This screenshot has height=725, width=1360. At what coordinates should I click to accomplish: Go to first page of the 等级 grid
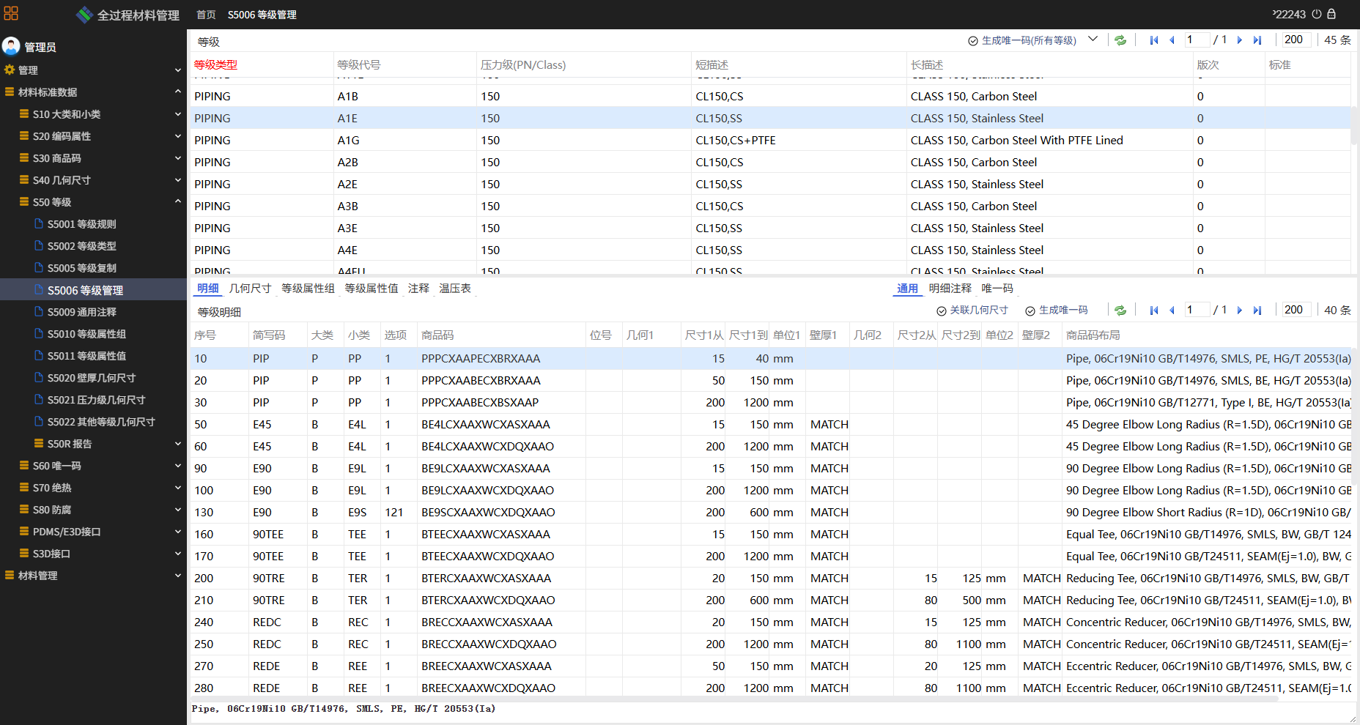pyautogui.click(x=1154, y=40)
